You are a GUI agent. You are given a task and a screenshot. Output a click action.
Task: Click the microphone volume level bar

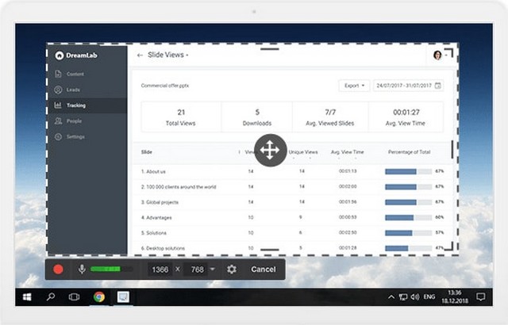tap(111, 270)
